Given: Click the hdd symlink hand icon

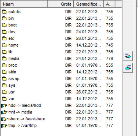Looking at the screenshot, I should (4, 105).
